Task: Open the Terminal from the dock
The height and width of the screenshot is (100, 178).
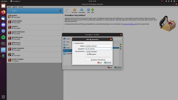Action: tap(3, 44)
